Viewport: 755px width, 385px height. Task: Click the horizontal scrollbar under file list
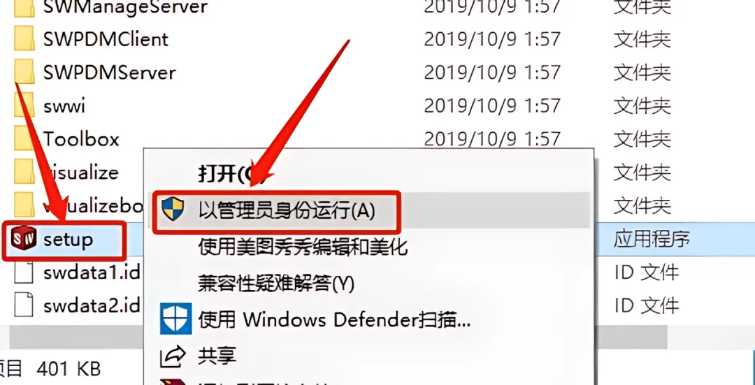click(x=337, y=337)
